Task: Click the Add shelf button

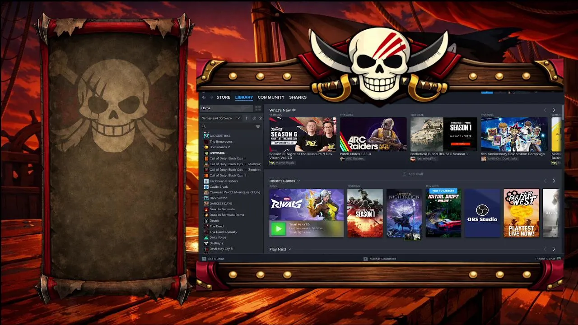Action: coord(413,174)
